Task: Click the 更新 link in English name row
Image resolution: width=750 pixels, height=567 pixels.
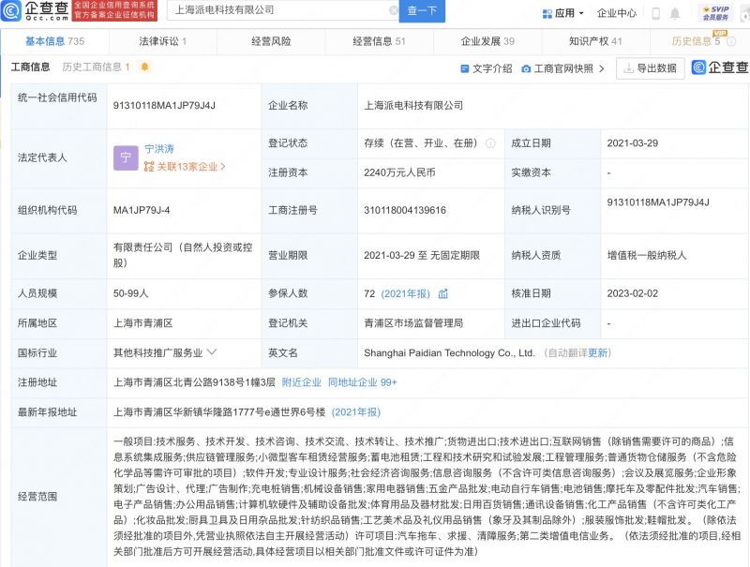Action: pyautogui.click(x=597, y=352)
